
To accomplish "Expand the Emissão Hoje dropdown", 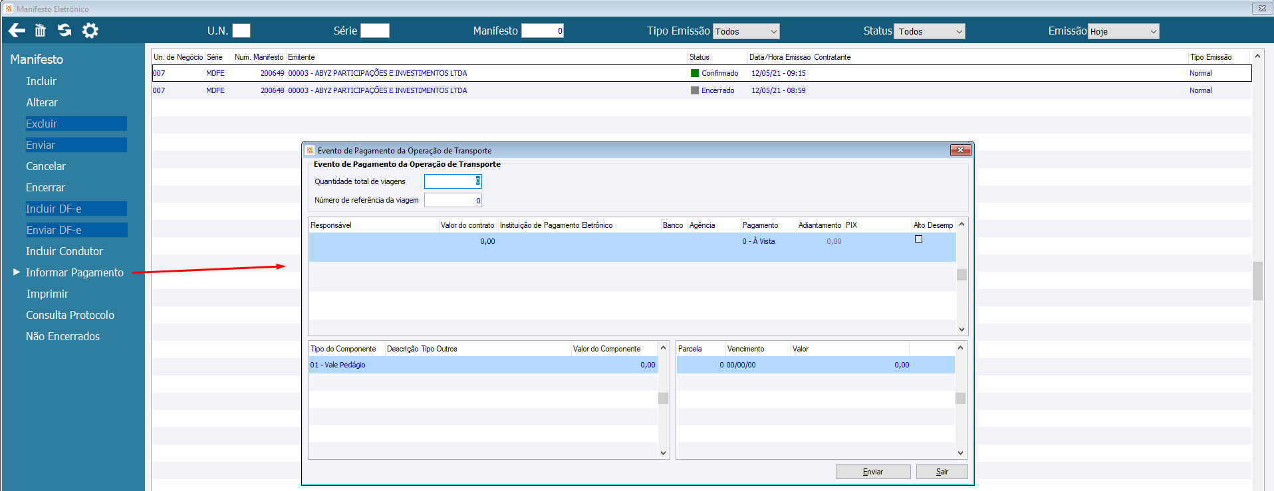I will point(1124,31).
